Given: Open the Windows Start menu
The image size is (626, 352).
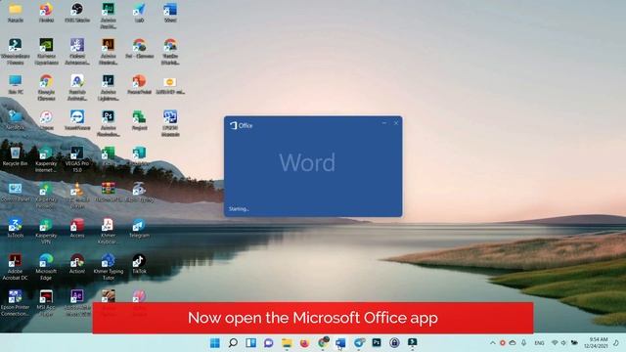Looking at the screenshot, I should click(x=215, y=343).
